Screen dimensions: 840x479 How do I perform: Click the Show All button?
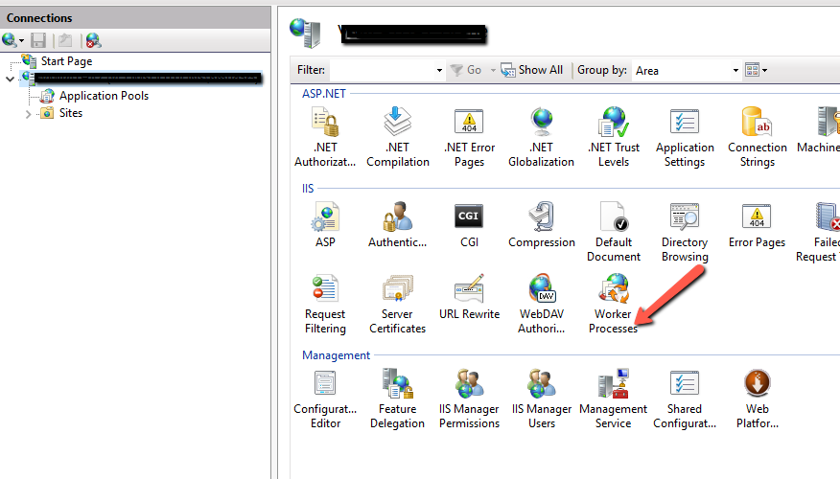pyautogui.click(x=532, y=70)
